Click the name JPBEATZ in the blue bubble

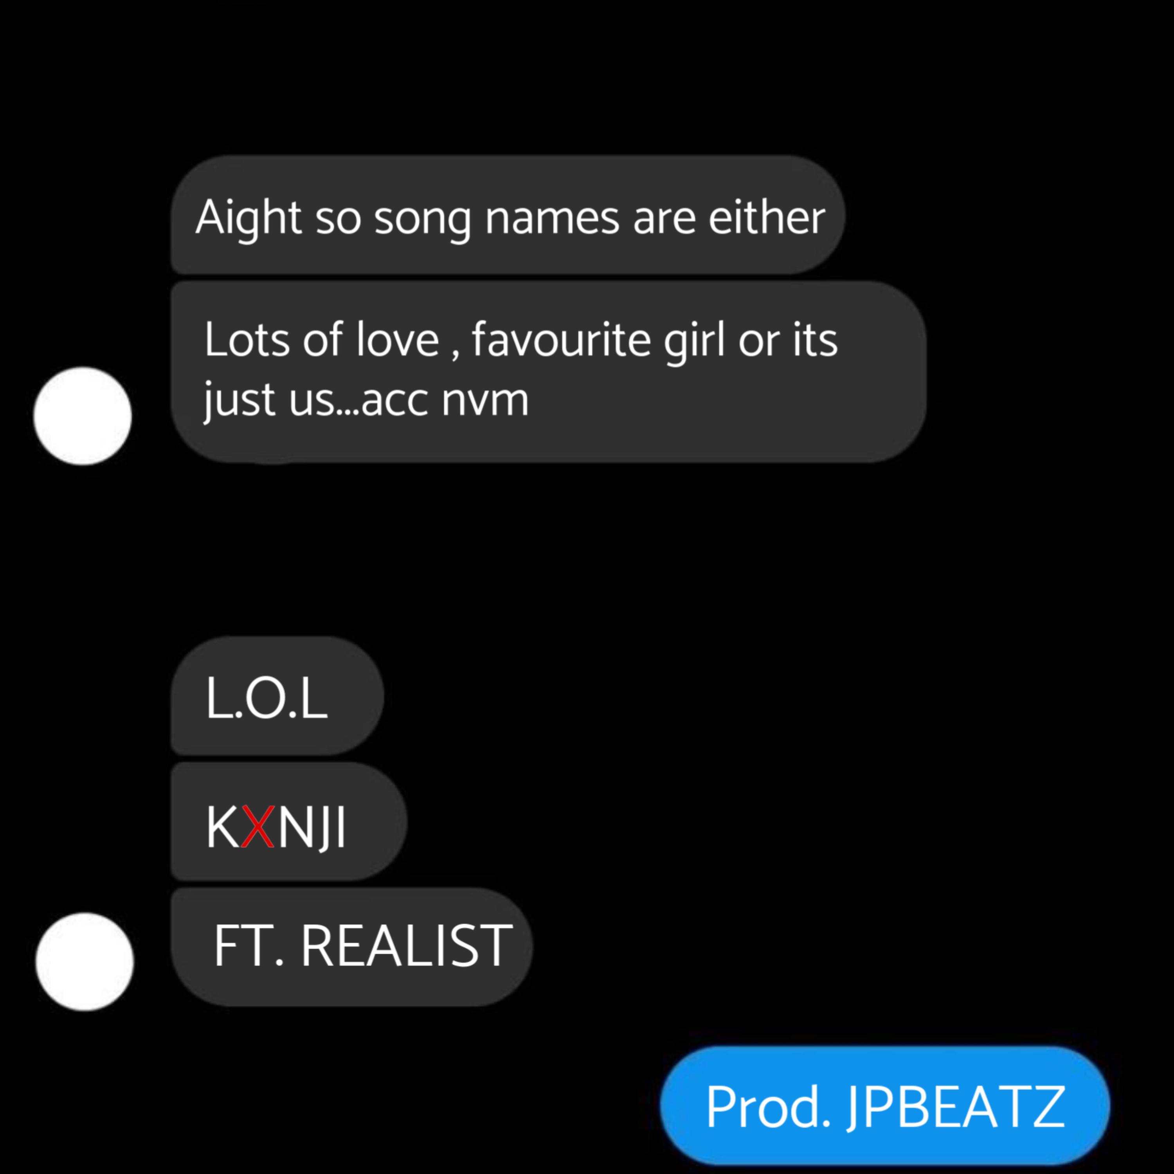click(x=955, y=1107)
